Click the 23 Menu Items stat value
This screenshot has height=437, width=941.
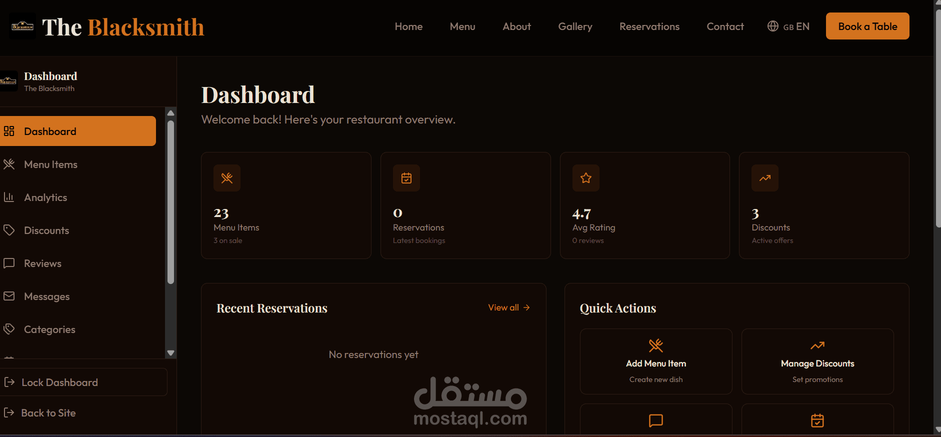pos(221,213)
